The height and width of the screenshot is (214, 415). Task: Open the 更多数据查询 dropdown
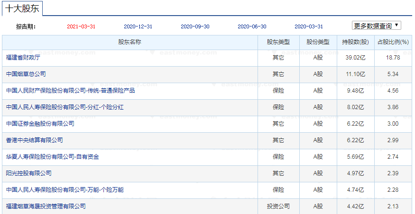377,26
